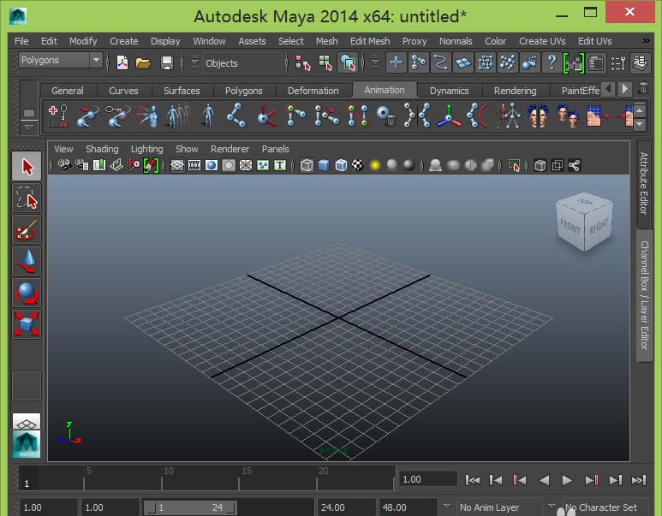Image resolution: width=662 pixels, height=516 pixels.
Task: Select the arrow Select Tool
Action: tap(27, 167)
